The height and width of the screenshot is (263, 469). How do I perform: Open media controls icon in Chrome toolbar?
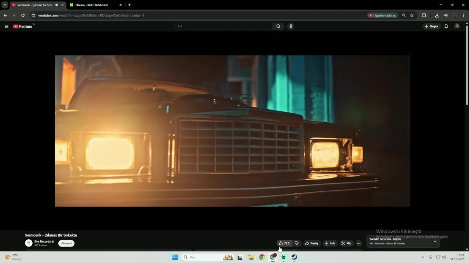coord(446,15)
